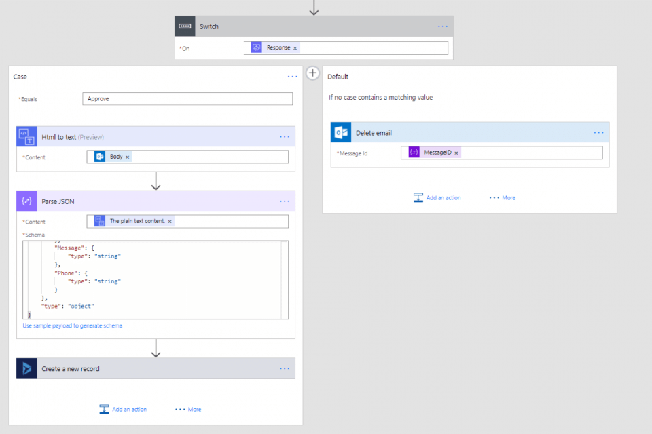The width and height of the screenshot is (652, 434).
Task: Click the Switch action icon
Action: click(x=185, y=26)
